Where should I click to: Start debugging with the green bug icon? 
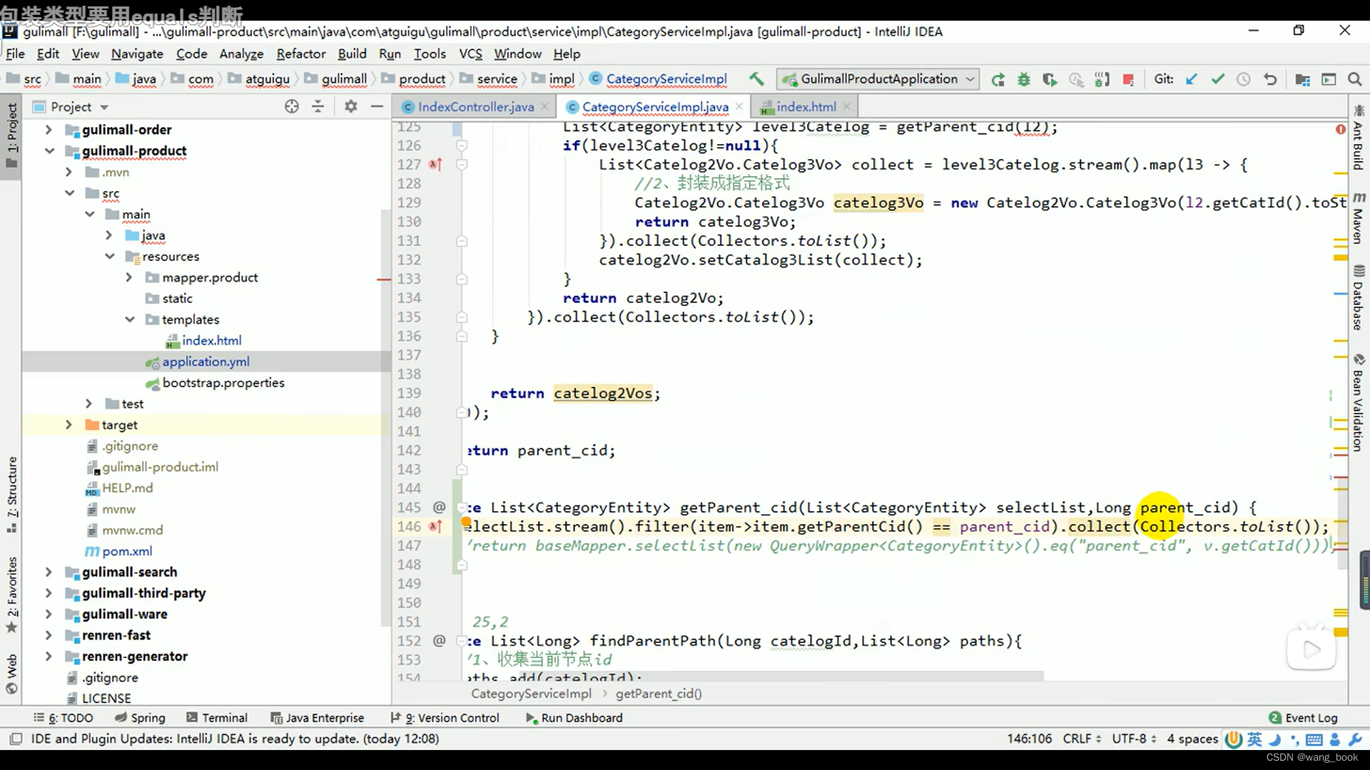1024,80
